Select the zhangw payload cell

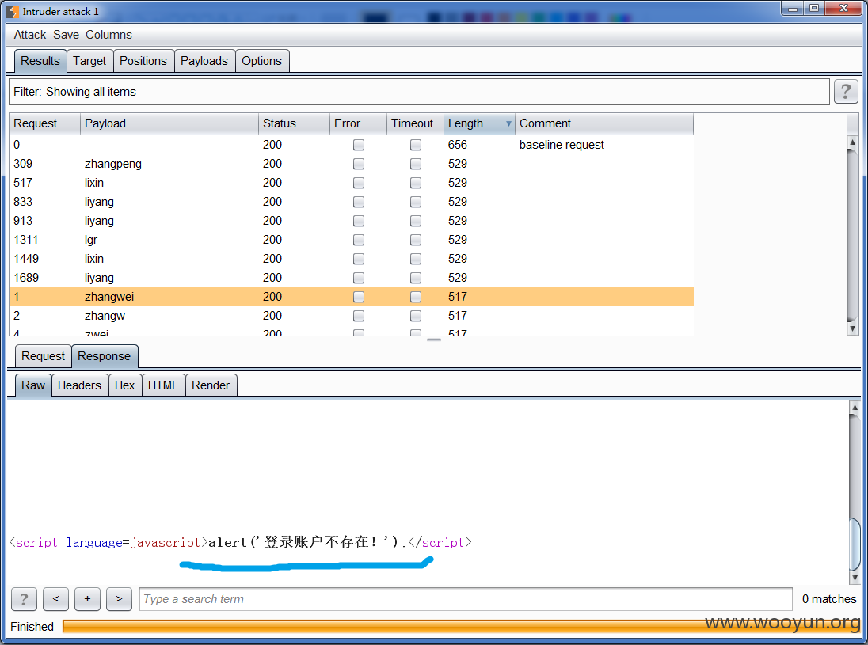(x=169, y=316)
